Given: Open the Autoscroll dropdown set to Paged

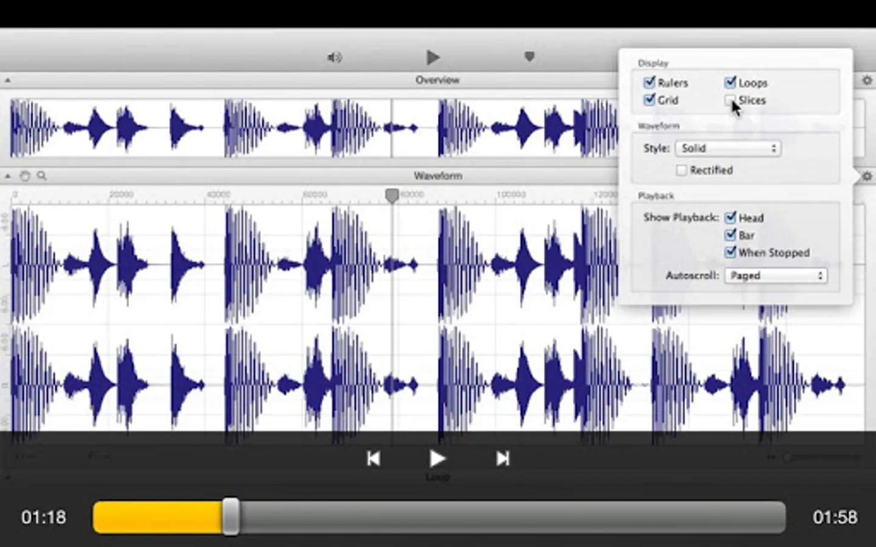Looking at the screenshot, I should 776,276.
